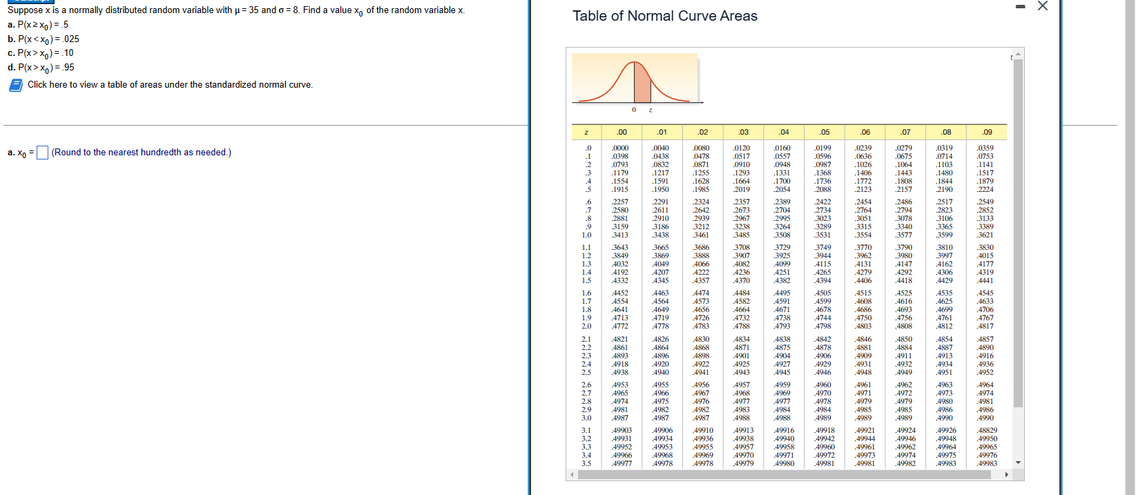Viewport: 1136px width, 495px height.
Task: Click the horizontal scrollbar track under the table
Action: (789, 475)
